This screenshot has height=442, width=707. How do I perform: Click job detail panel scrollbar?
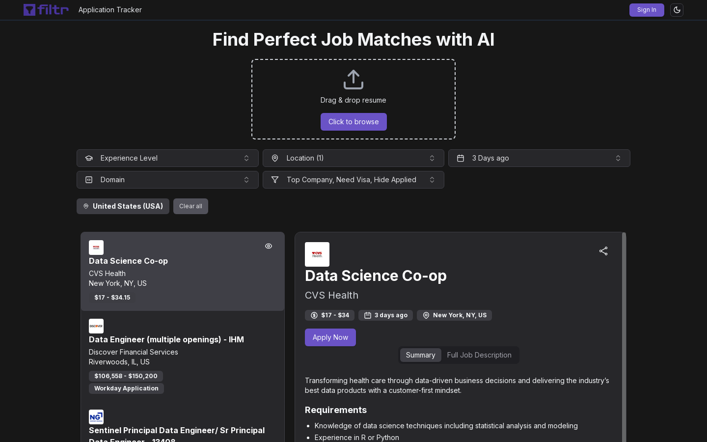click(x=624, y=337)
